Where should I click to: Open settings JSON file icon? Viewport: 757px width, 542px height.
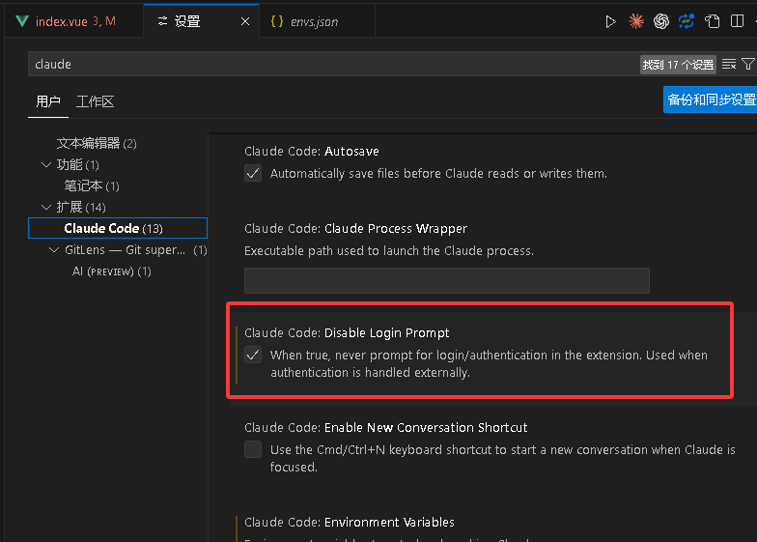tap(713, 21)
